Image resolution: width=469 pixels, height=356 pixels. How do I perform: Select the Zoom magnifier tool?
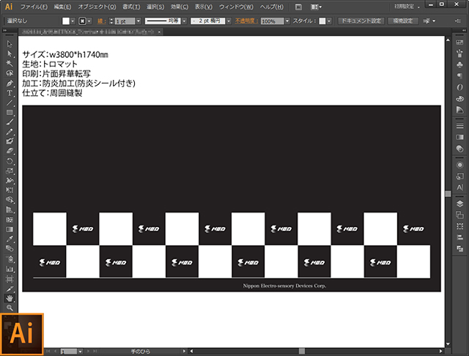(10, 308)
